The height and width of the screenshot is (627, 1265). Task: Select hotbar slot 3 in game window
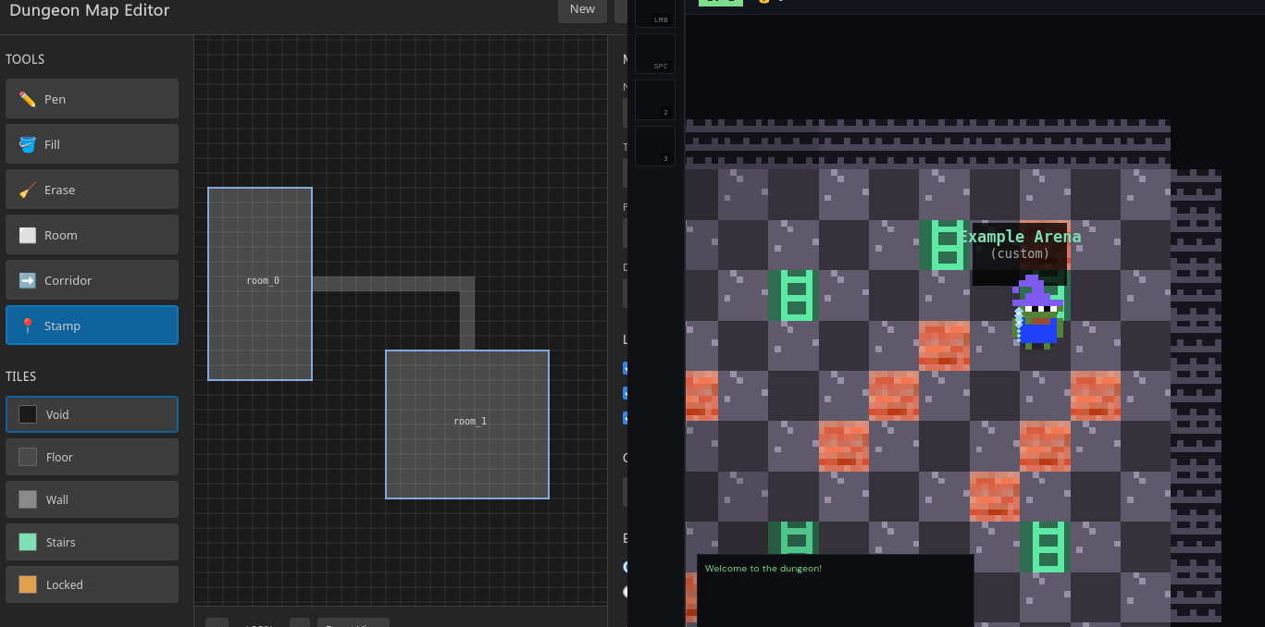tap(655, 146)
